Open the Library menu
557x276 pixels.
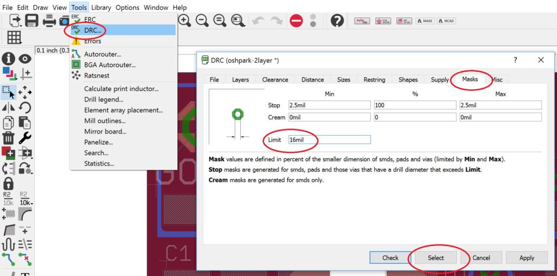click(x=101, y=8)
